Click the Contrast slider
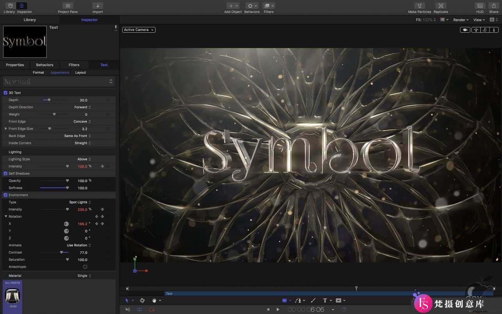502x314 pixels. 54,252
